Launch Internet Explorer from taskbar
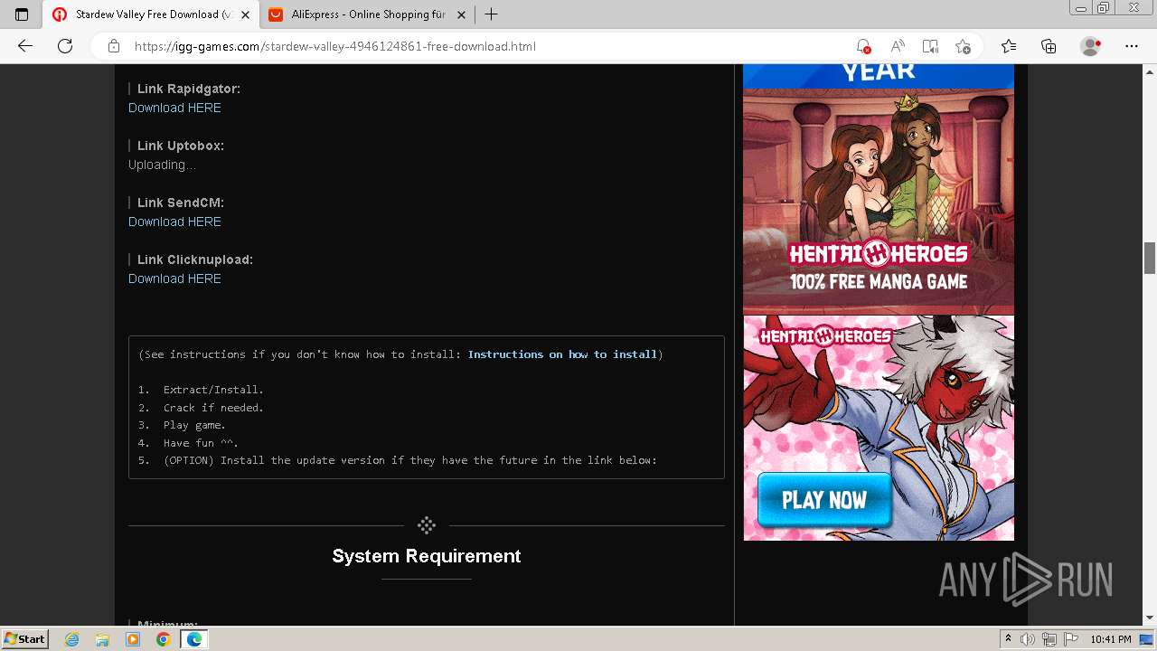 [72, 639]
